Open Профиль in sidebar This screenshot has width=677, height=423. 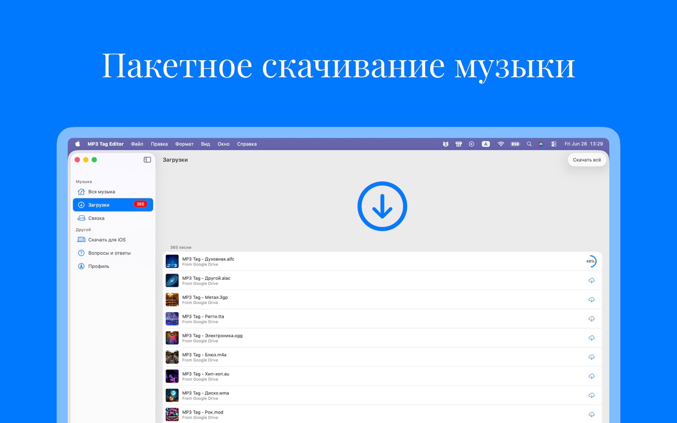[113, 266]
